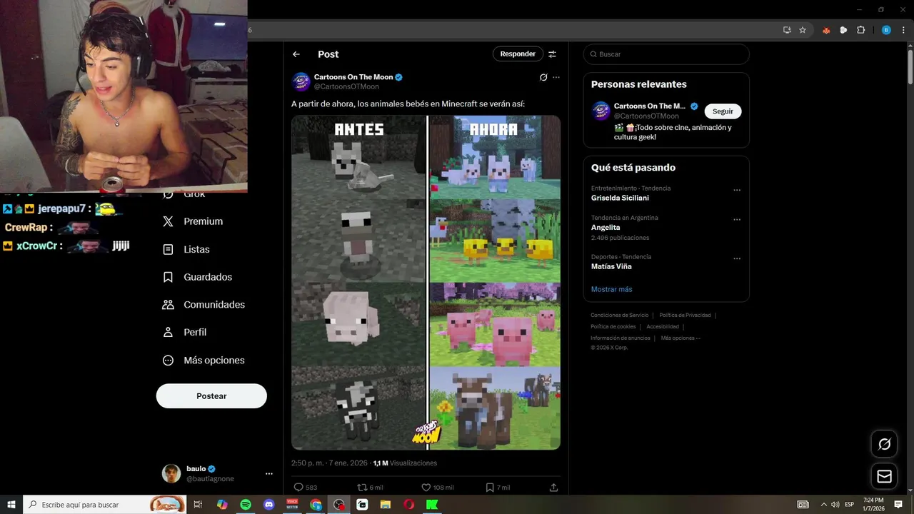Open OBS Studio from the taskbar
The image size is (914, 514).
point(339,505)
